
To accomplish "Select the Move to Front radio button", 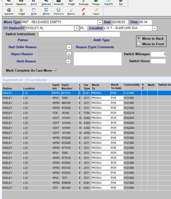I will pos(139,43).
